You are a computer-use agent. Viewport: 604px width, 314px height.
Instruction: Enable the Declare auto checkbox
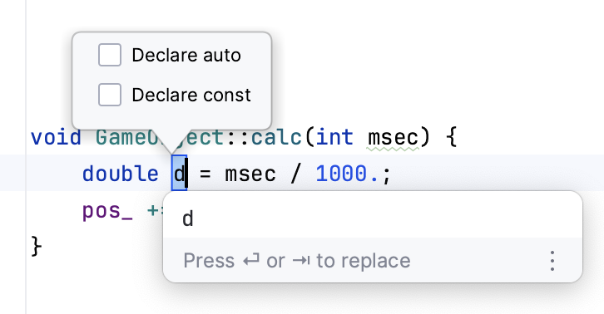pyautogui.click(x=110, y=55)
